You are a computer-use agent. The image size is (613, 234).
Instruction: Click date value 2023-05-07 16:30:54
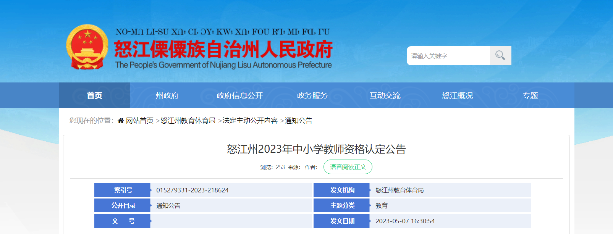pyautogui.click(x=405, y=221)
